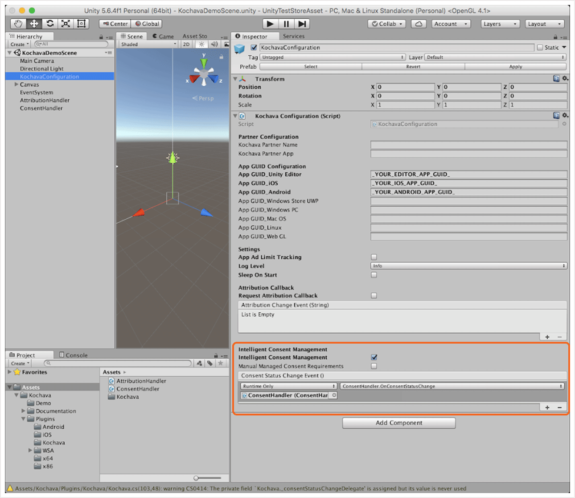
Task: Select the Hand tool
Action: [18, 24]
